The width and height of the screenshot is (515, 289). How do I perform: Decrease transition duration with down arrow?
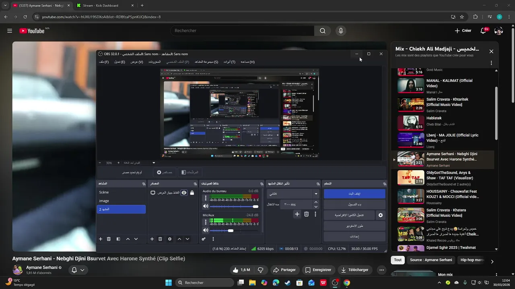tap(316, 206)
